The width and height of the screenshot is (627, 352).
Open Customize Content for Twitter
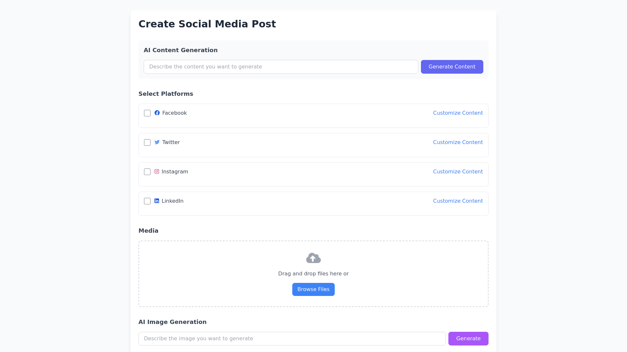point(458,142)
